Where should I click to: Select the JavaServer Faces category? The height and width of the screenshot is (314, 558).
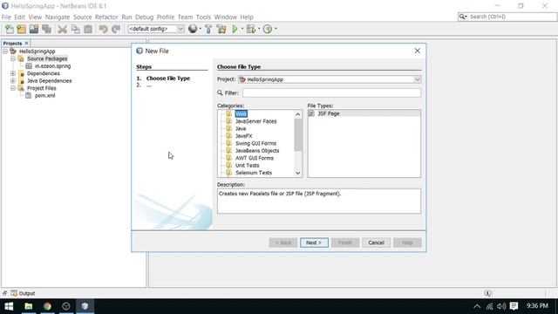(x=255, y=121)
